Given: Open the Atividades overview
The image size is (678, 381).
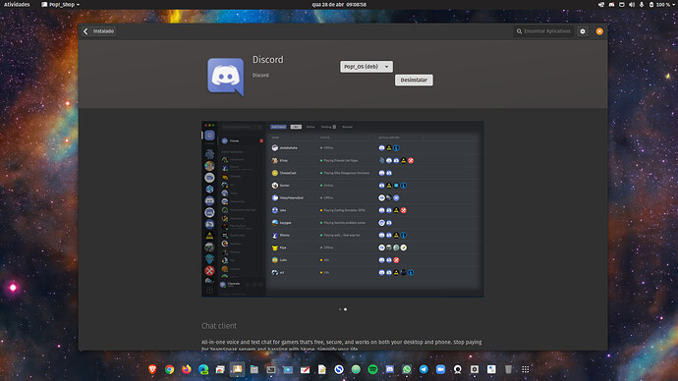Looking at the screenshot, I should 17,4.
